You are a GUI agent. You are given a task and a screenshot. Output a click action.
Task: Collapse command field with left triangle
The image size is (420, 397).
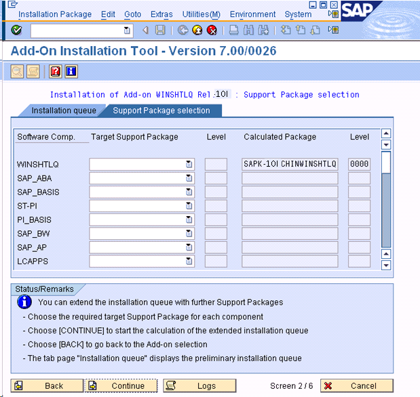(x=145, y=30)
